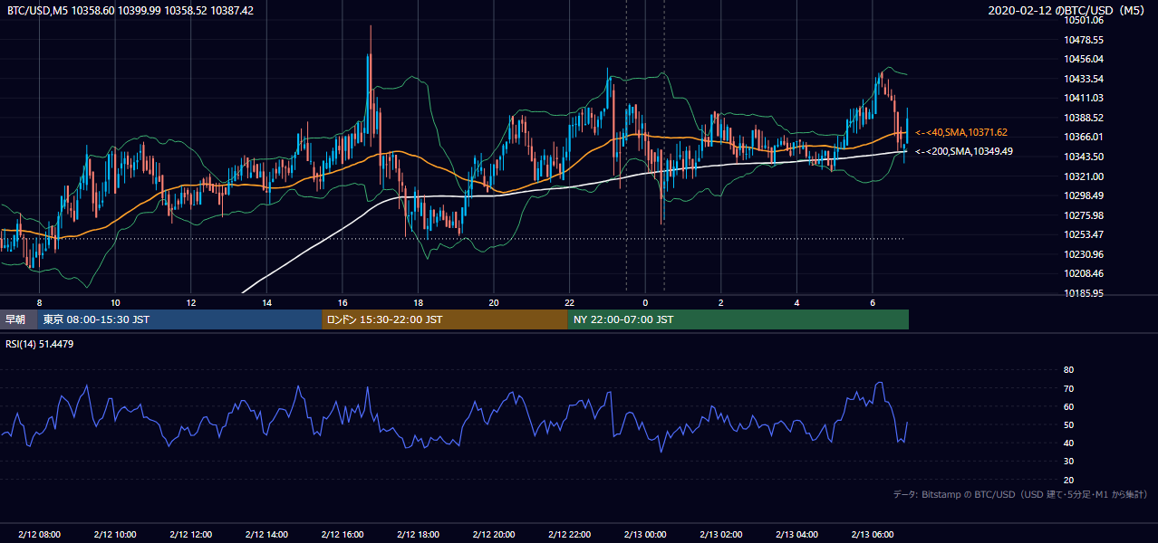Click the ロンドン 15:30-22:00 JST session bar
This screenshot has width=1158, height=543.
(x=445, y=319)
